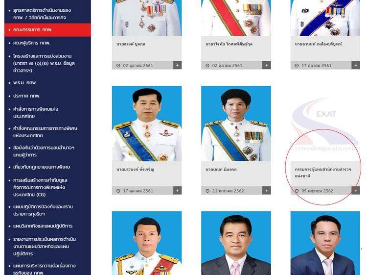This screenshot has width=367, height=275.
Task: Open portrait of man in navy suit
Action: tap(325, 243)
